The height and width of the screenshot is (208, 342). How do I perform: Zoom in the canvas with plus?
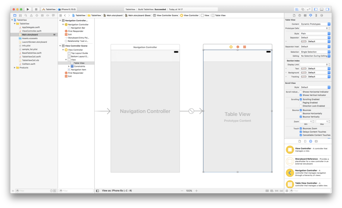(196, 191)
